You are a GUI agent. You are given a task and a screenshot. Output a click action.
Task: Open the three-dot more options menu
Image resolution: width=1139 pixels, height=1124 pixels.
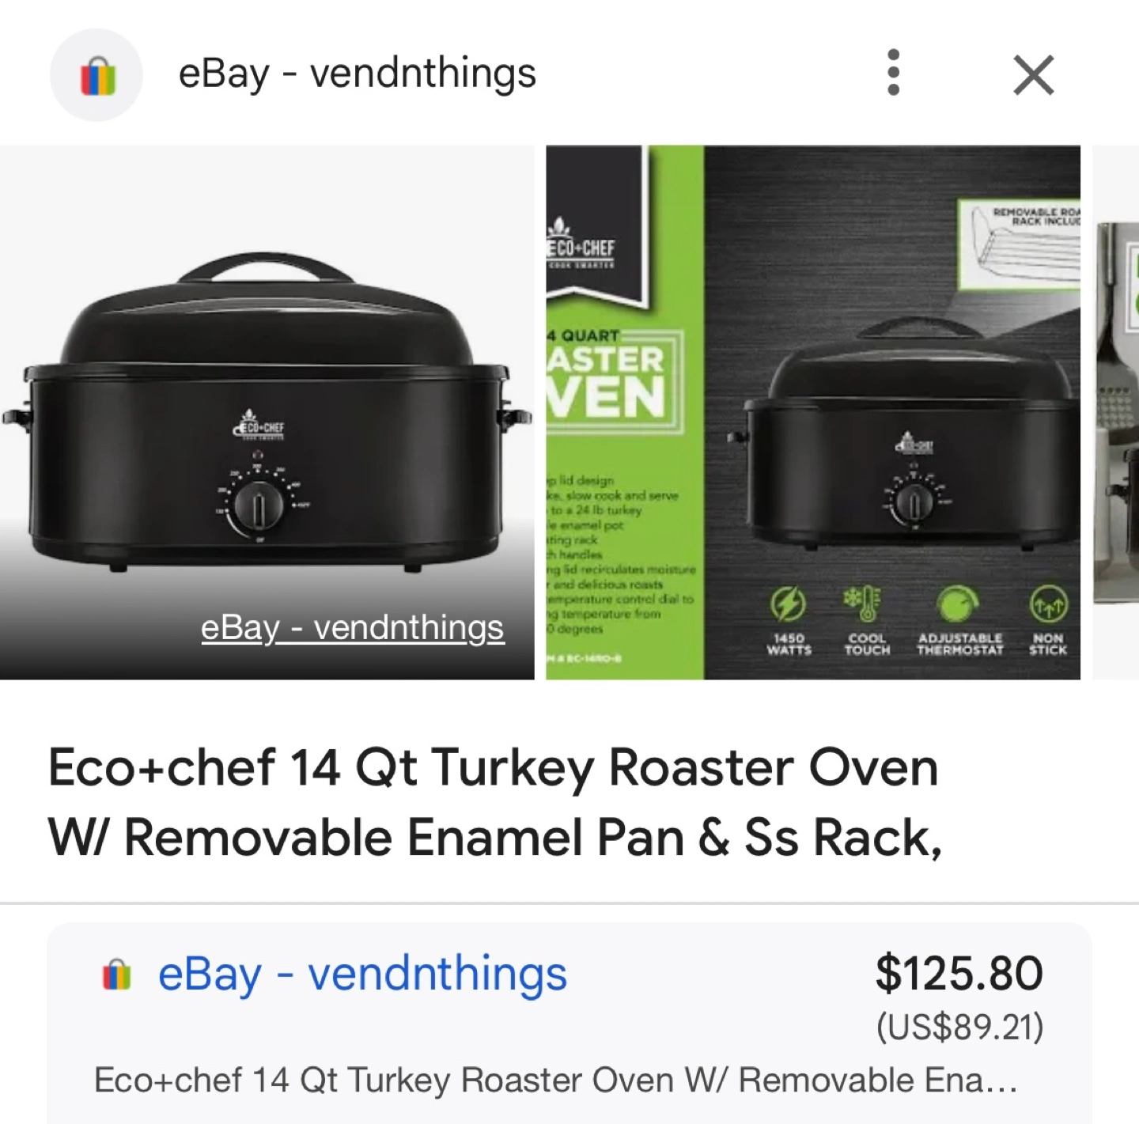pyautogui.click(x=894, y=74)
